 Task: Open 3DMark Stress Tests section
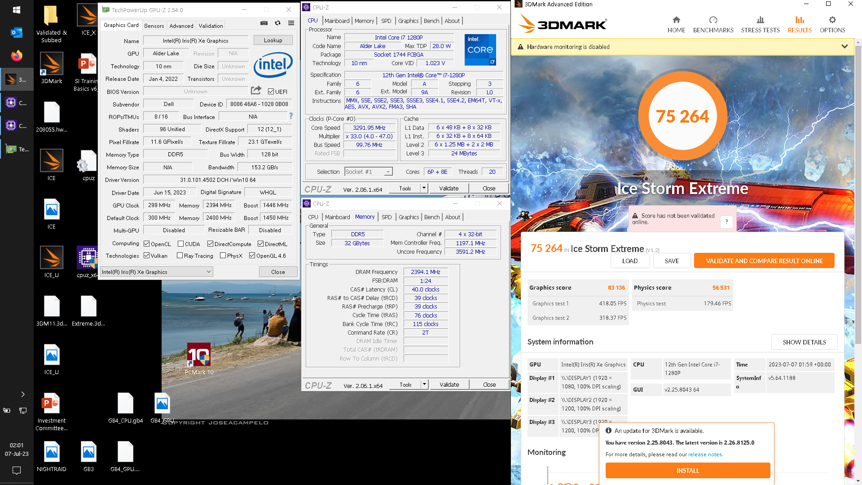(x=760, y=24)
